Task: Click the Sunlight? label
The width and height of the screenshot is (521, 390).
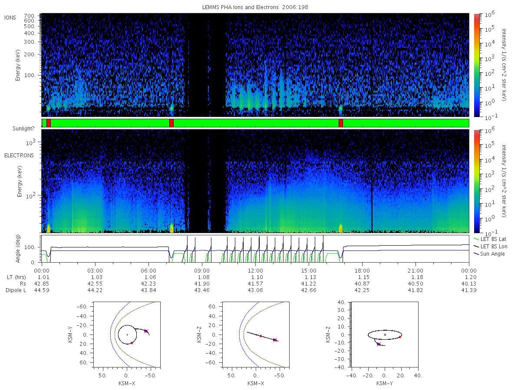Action: pyautogui.click(x=16, y=129)
